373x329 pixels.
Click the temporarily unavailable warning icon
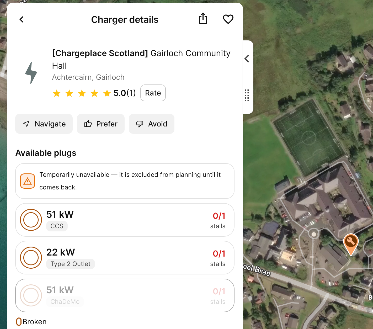click(x=28, y=181)
